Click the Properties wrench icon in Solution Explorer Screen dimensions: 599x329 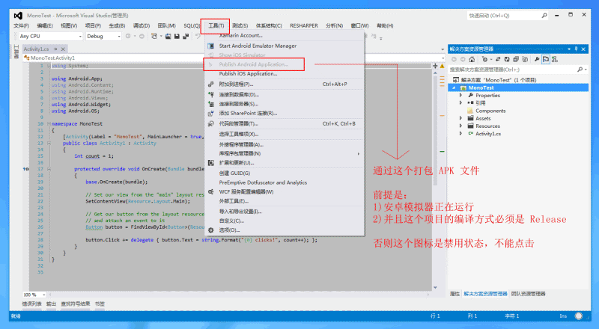pyautogui.click(x=537, y=58)
